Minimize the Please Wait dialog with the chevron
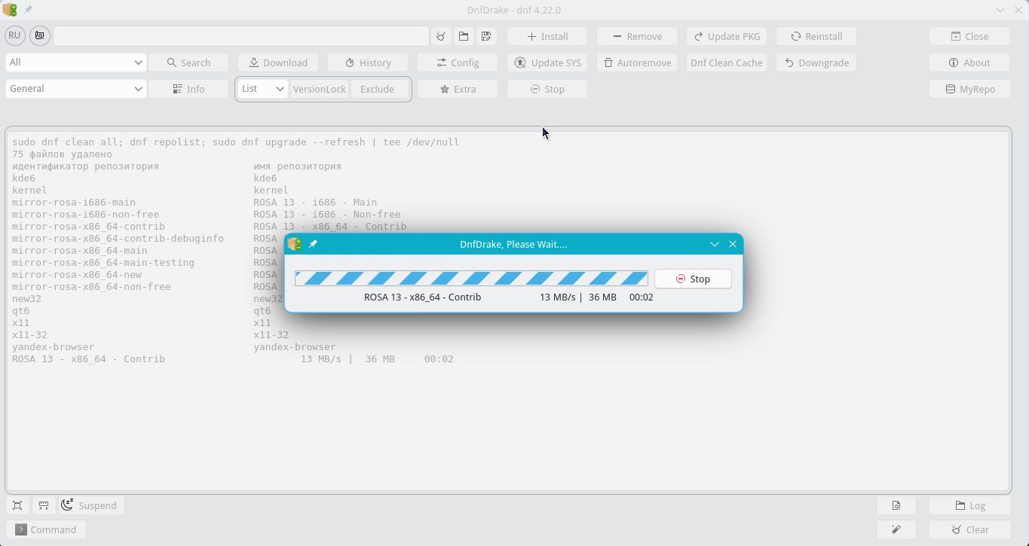 715,244
